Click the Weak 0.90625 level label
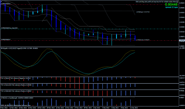 143,40
